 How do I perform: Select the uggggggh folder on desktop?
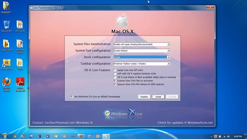coord(6,7)
